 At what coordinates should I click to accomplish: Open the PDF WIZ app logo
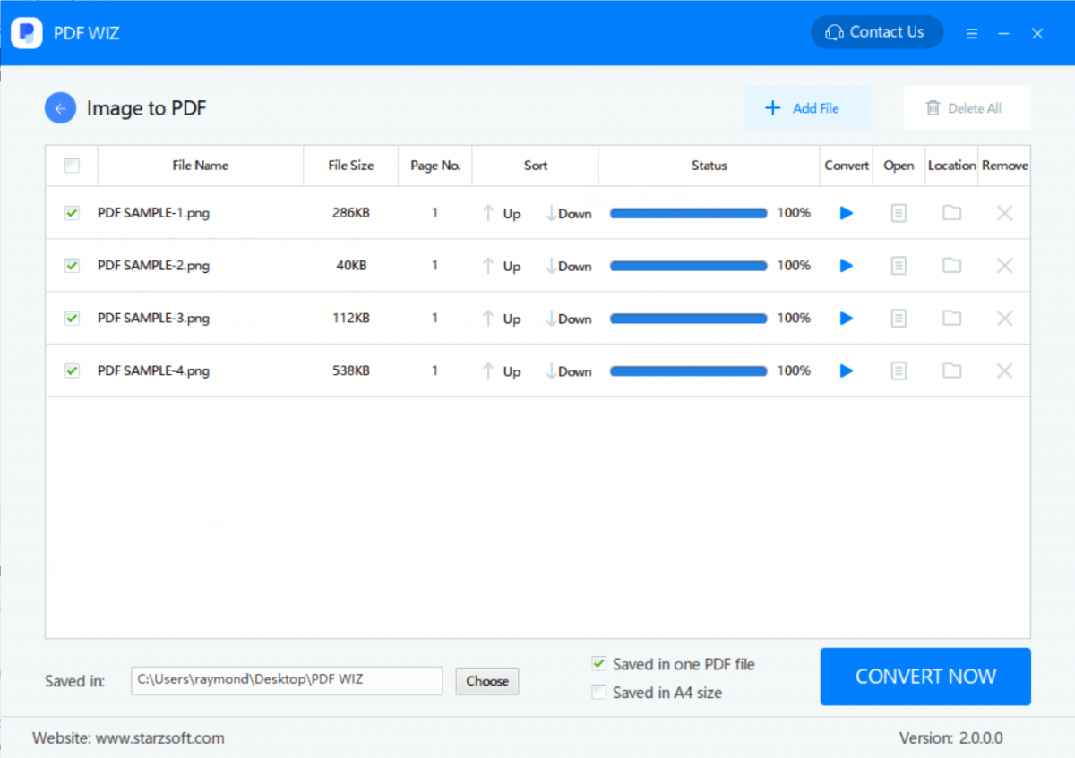[x=26, y=32]
